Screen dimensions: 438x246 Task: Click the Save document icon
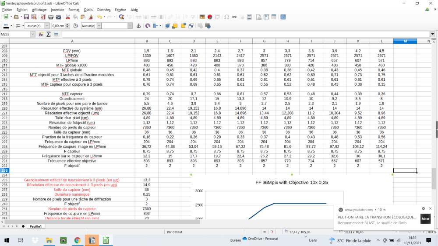coord(26,17)
